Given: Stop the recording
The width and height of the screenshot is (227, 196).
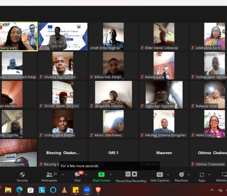Looking at the screenshot, I should (x=134, y=174).
